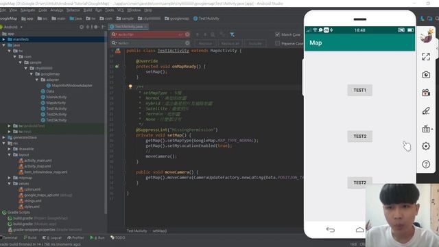439x247 pixels.
Task: Collapse the googlemap package
Action: pos(32,74)
